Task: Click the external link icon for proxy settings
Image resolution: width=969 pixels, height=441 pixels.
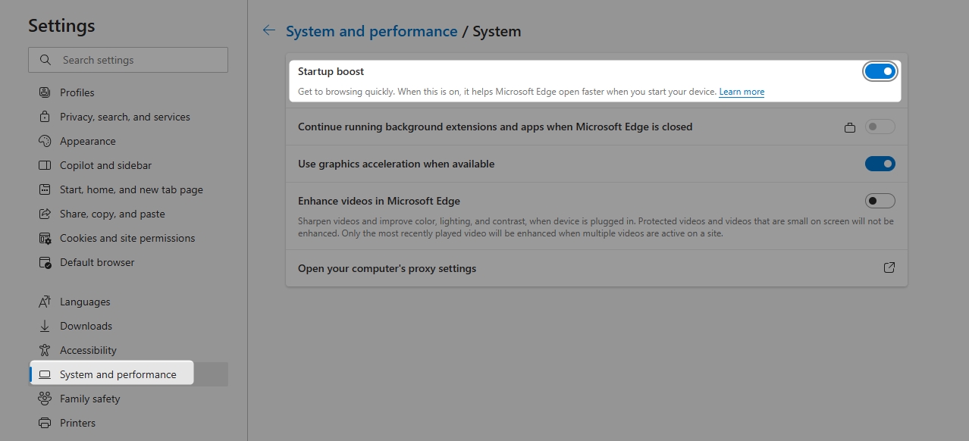Action: pos(889,268)
